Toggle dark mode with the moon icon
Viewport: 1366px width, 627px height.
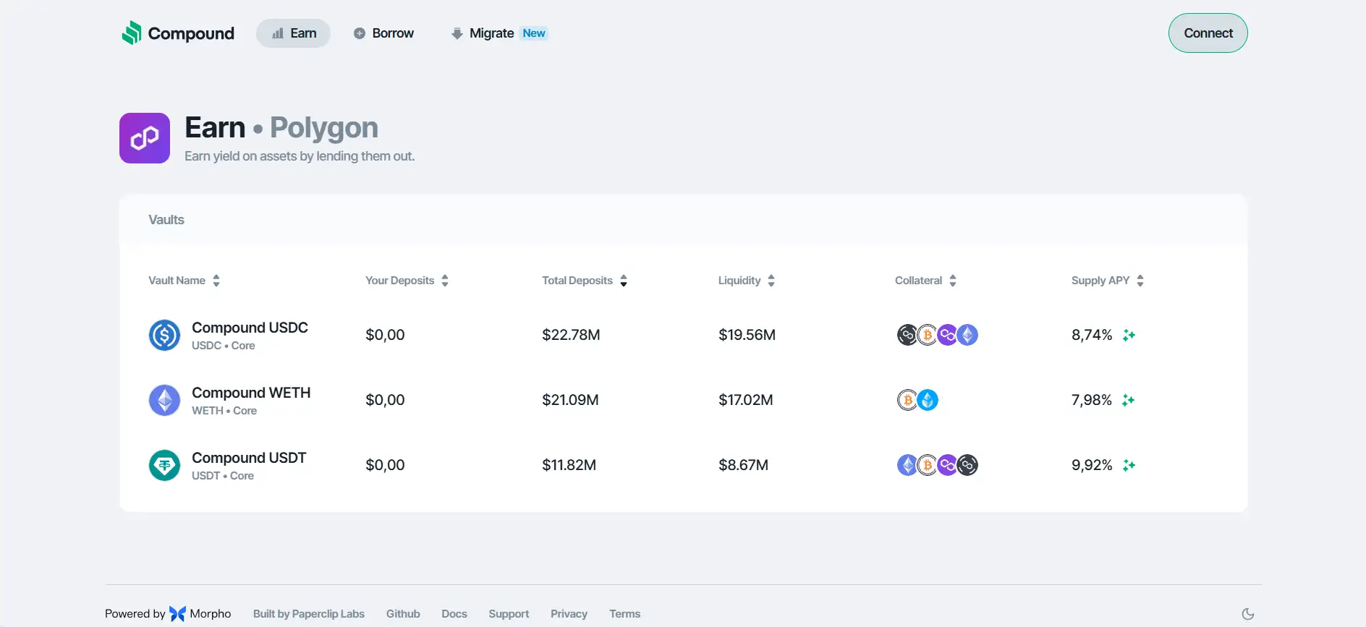(x=1248, y=614)
